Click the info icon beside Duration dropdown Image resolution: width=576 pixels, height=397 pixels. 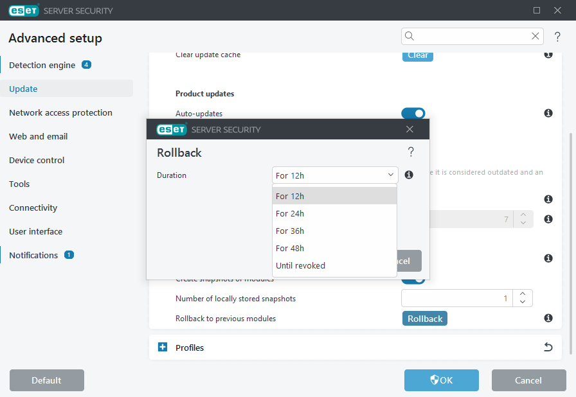tap(409, 175)
